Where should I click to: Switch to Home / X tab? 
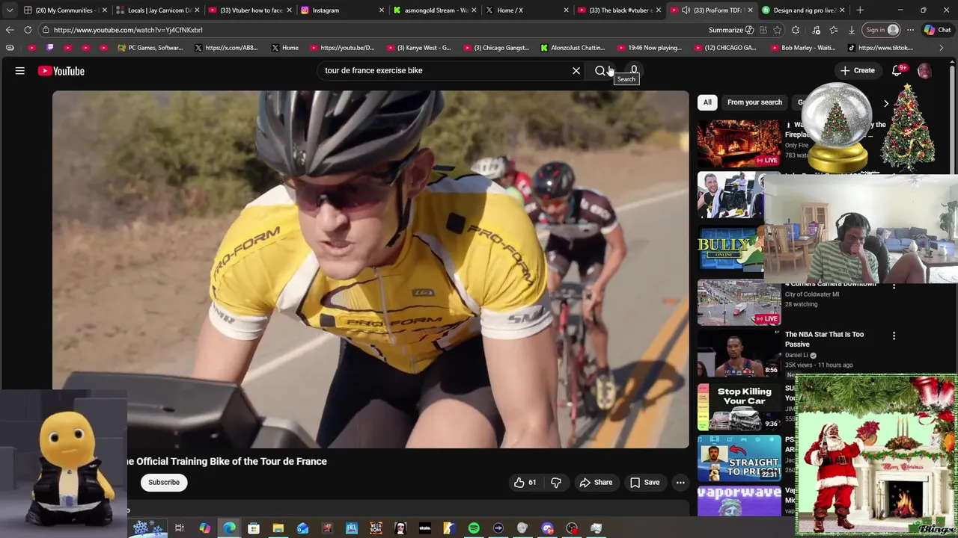pos(527,10)
